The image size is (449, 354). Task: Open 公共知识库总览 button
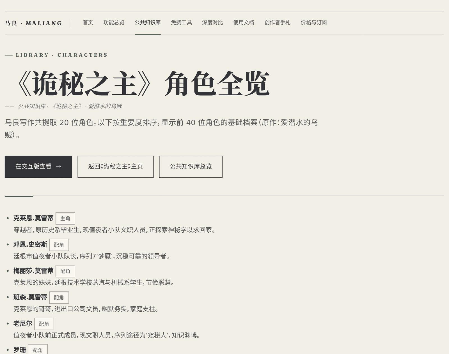pos(191,167)
